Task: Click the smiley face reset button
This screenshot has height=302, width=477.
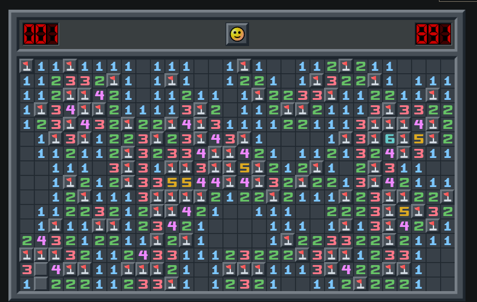Action: click(237, 34)
